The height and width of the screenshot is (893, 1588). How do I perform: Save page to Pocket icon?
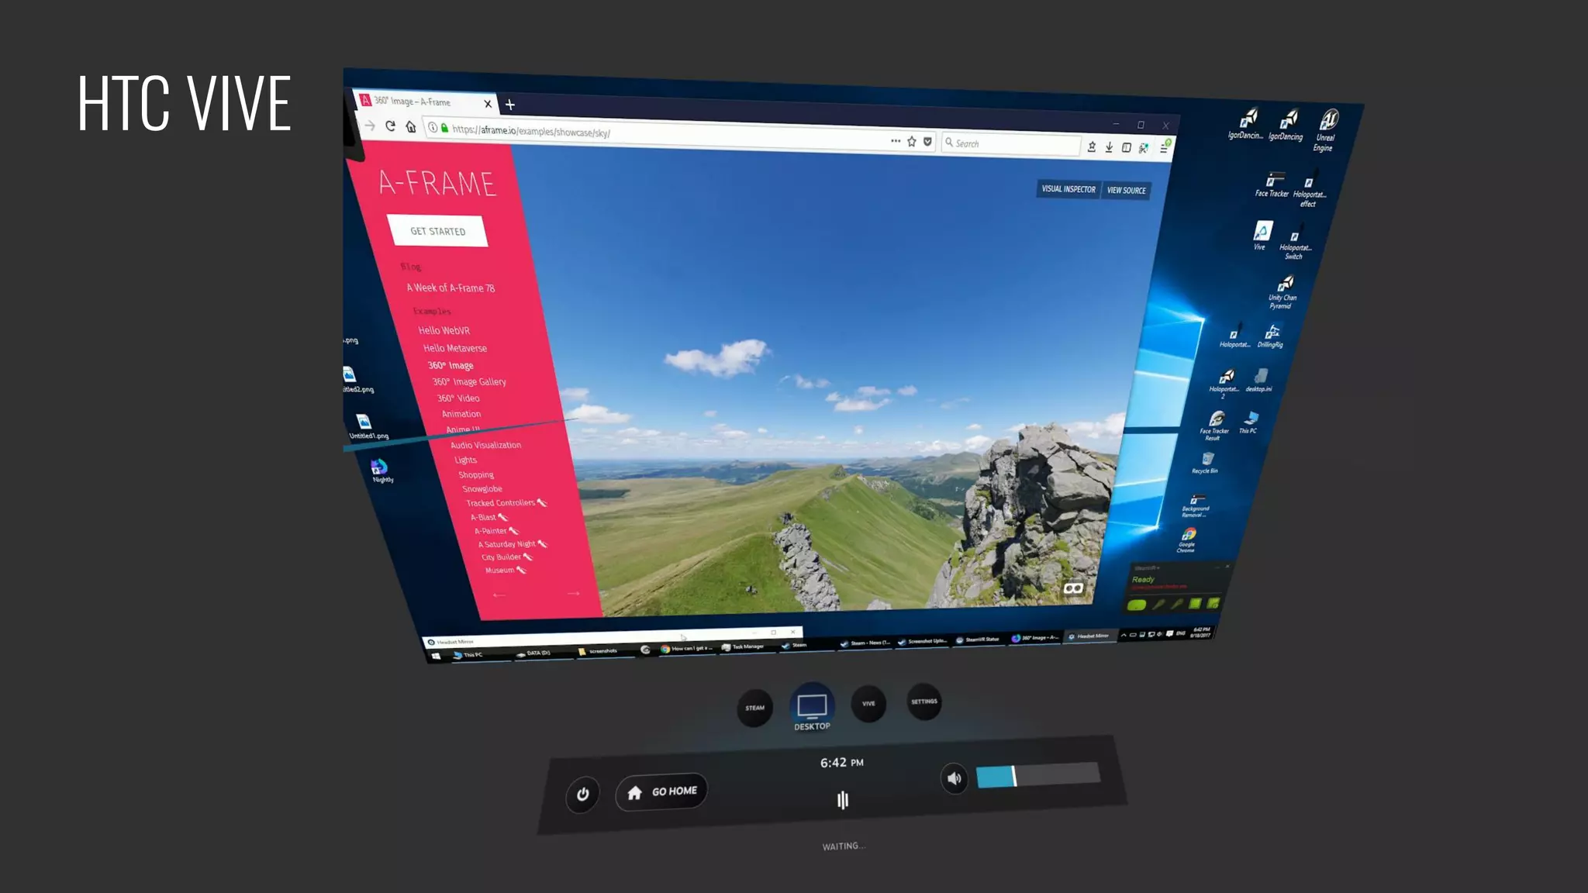(x=927, y=142)
